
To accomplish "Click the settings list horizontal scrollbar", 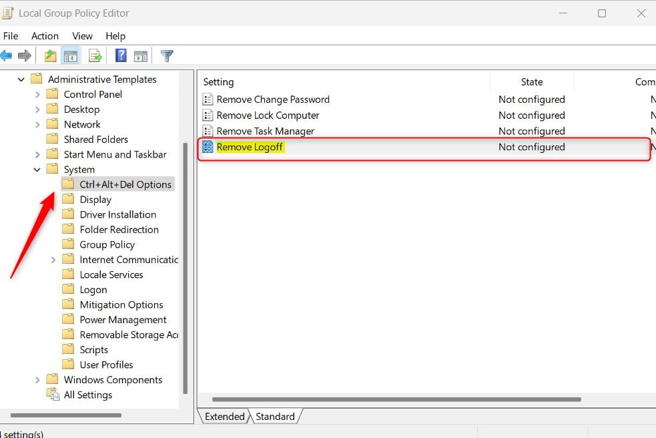I will pyautogui.click(x=396, y=399).
